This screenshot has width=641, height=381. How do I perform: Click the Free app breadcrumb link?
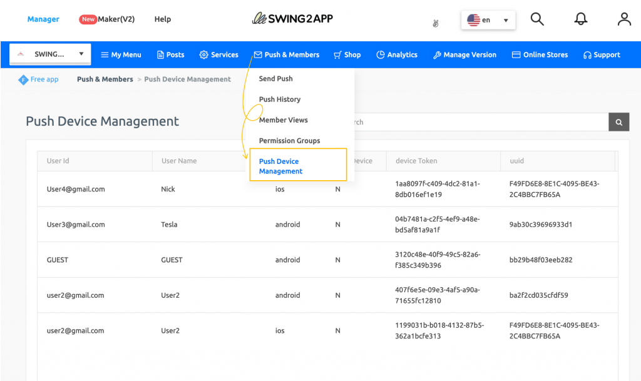(x=38, y=79)
